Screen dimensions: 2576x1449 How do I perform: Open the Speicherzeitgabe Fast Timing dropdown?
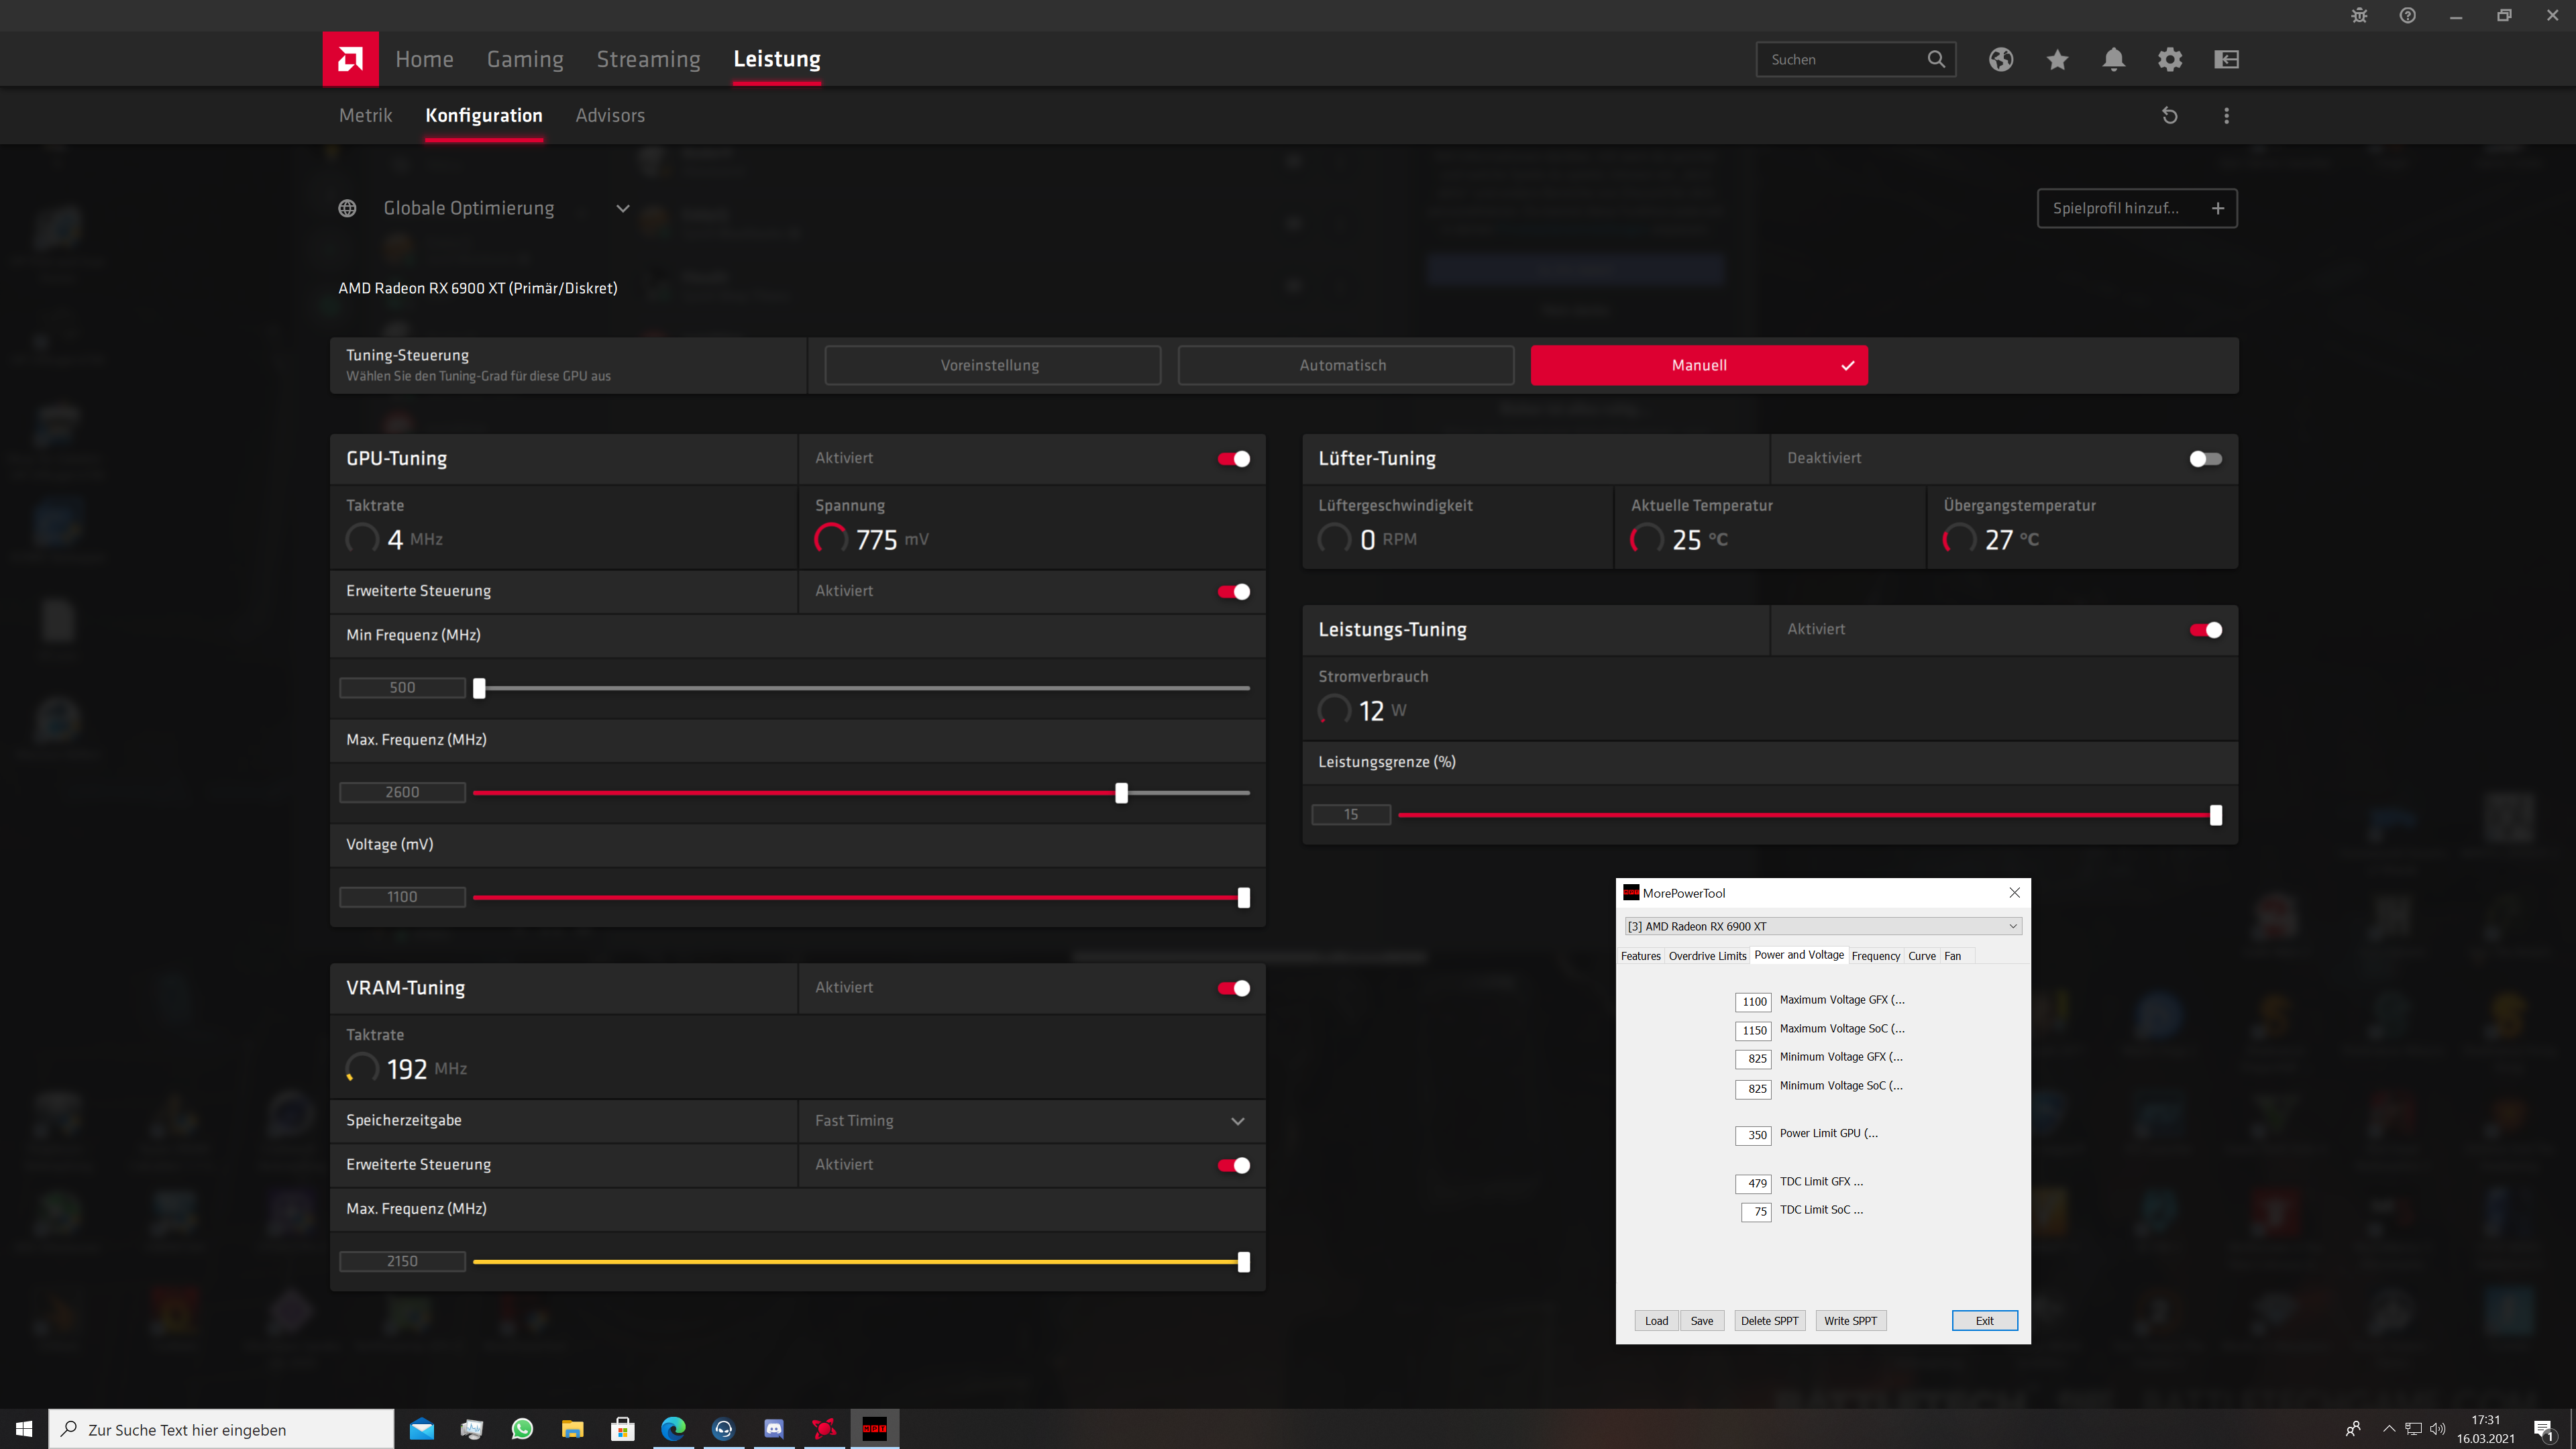pos(1237,1121)
